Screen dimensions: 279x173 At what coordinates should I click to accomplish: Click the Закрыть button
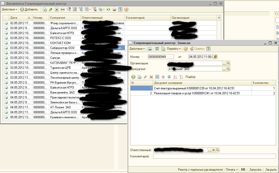pyautogui.click(x=271, y=170)
